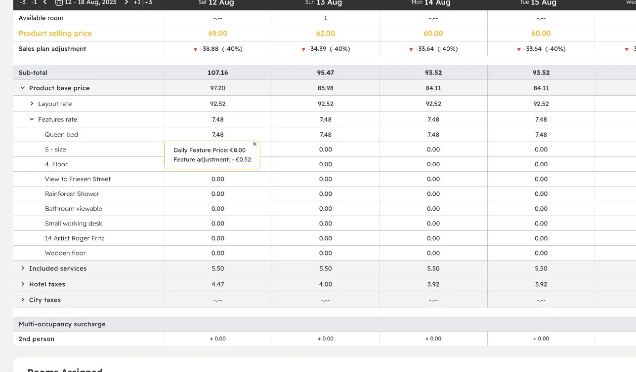The height and width of the screenshot is (372, 636).
Task: Click the Sales plan adjustment label
Action: pos(52,49)
